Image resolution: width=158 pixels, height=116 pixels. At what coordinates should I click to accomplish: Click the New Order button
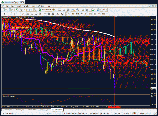pyautogui.click(x=45, y=10)
